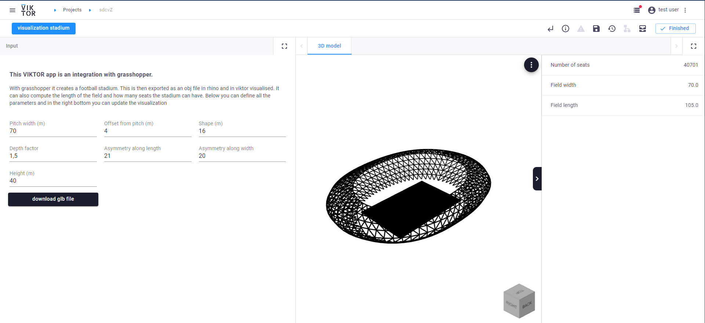Open the 3D viewer options menu
705x323 pixels.
pyautogui.click(x=531, y=65)
